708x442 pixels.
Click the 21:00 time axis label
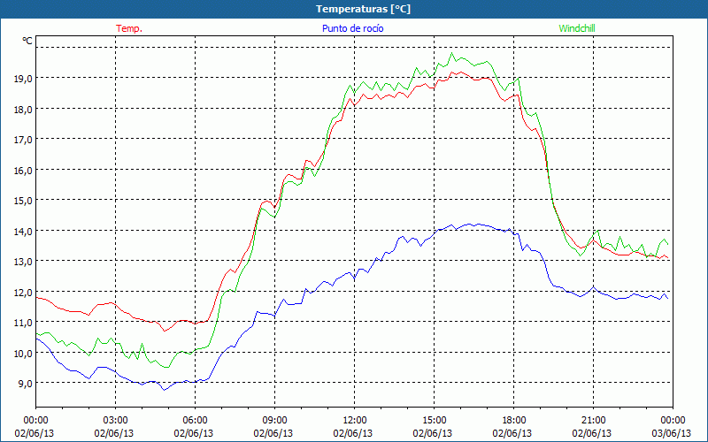593,421
